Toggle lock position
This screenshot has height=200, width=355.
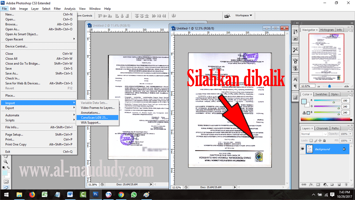click(x=320, y=141)
